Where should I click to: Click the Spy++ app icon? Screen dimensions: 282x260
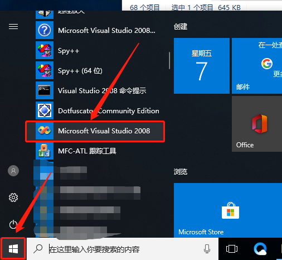tap(45, 50)
